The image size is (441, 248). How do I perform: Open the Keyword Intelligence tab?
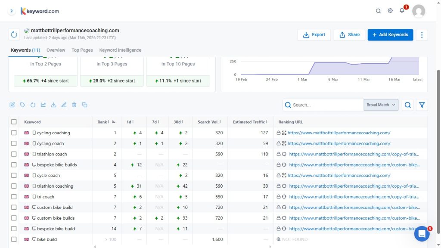pyautogui.click(x=120, y=50)
